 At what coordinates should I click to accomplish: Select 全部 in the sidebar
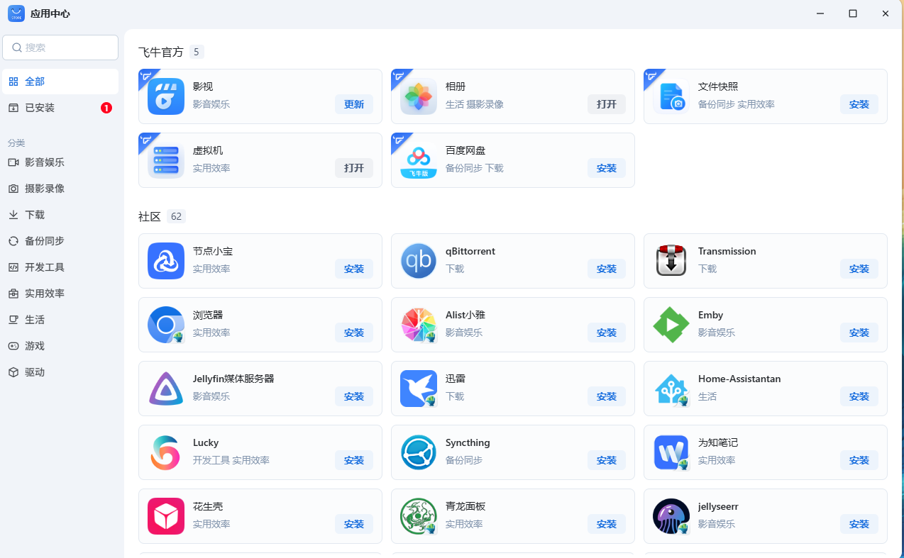(x=60, y=82)
